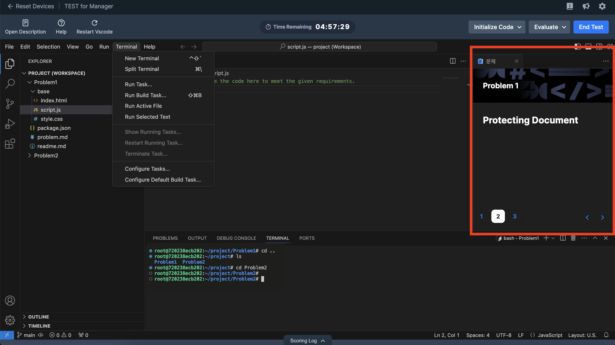615x345 pixels.
Task: Click the Restart Vscode icon
Action: [x=95, y=23]
